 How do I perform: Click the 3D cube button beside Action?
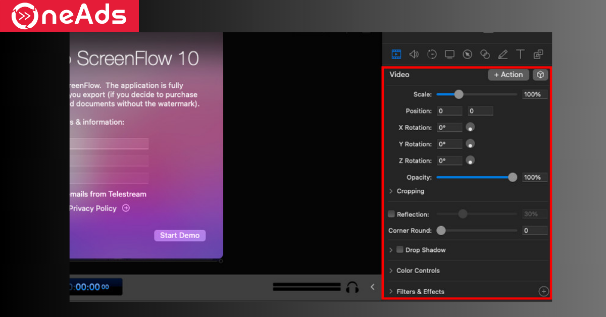coord(540,75)
